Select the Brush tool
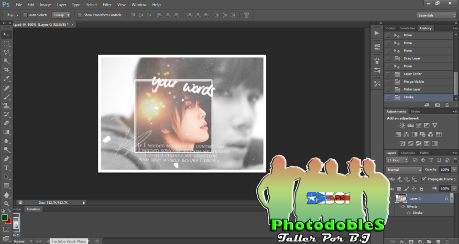 6,97
